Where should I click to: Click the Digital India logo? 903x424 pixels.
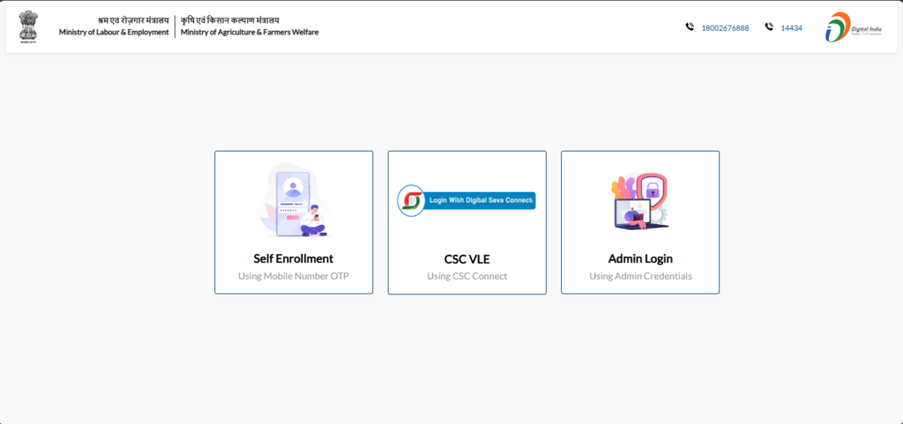point(844,27)
